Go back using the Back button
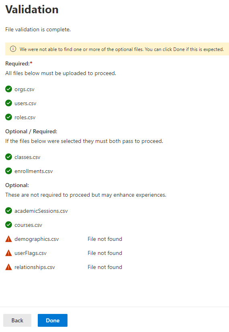 (17, 320)
